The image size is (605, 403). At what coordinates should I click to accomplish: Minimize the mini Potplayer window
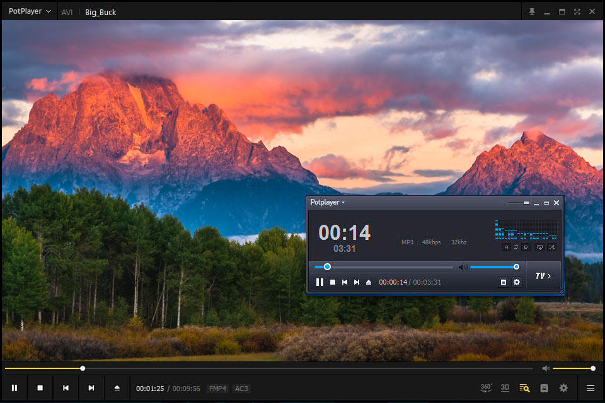coord(536,203)
